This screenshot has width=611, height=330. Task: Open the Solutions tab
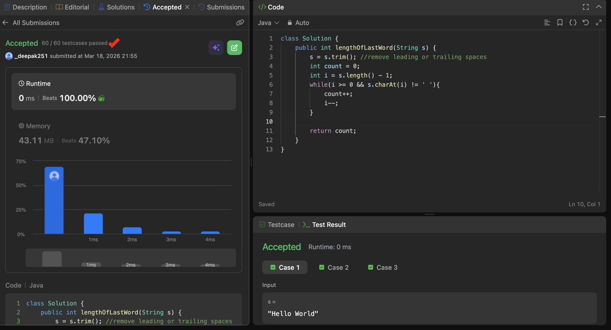click(116, 7)
